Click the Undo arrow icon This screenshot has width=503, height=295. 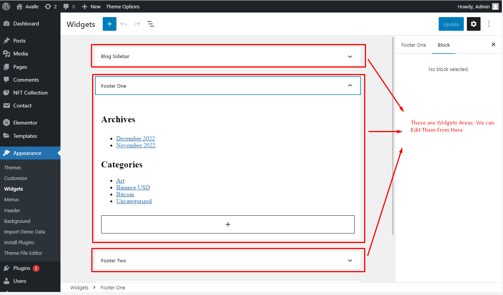[x=123, y=24]
